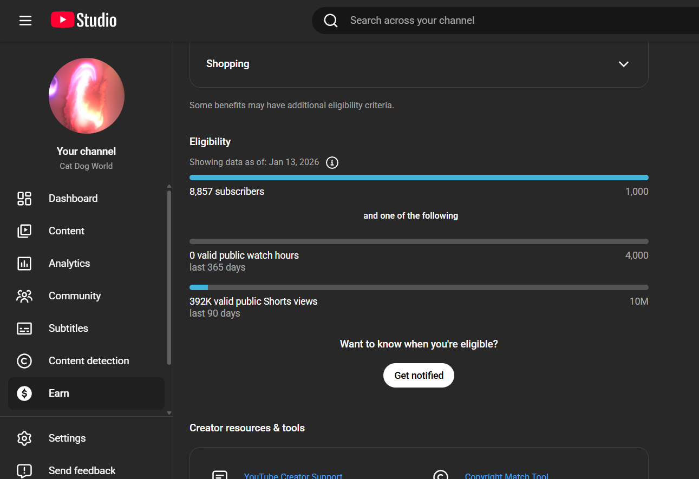Open the hamburger navigation menu
The width and height of the screenshot is (699, 479).
tap(25, 21)
